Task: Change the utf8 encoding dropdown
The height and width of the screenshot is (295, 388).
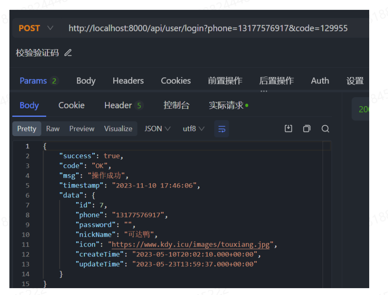Action: [x=194, y=129]
